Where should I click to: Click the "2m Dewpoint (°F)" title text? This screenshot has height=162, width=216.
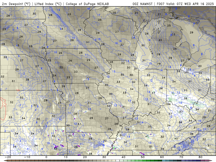click(x=16, y=4)
